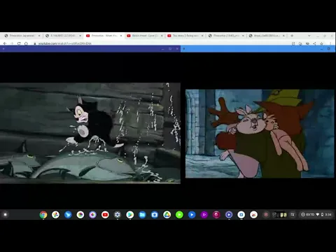The image size is (336, 252).
Task: Stop the screen recording indicator
Action: 266,215
